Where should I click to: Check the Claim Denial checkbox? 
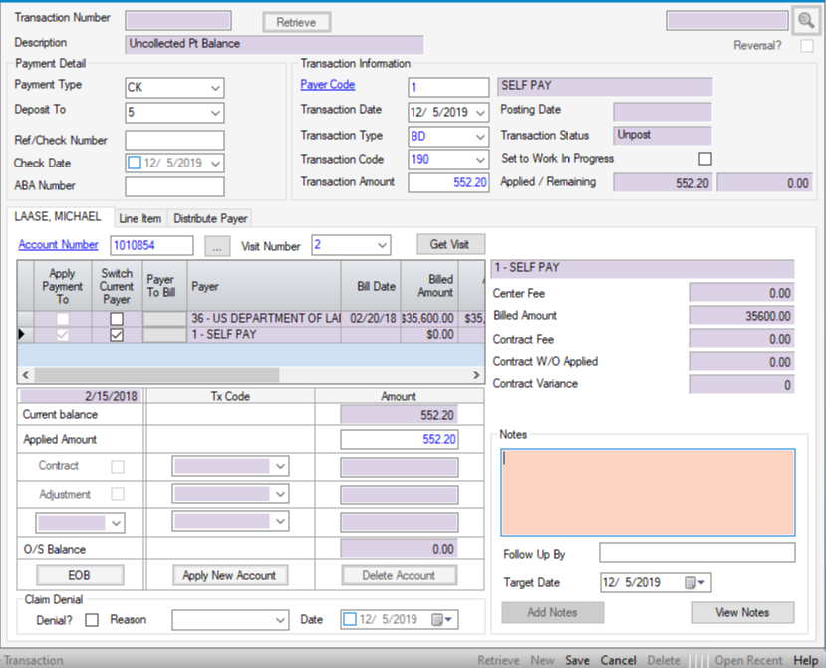tap(92, 620)
